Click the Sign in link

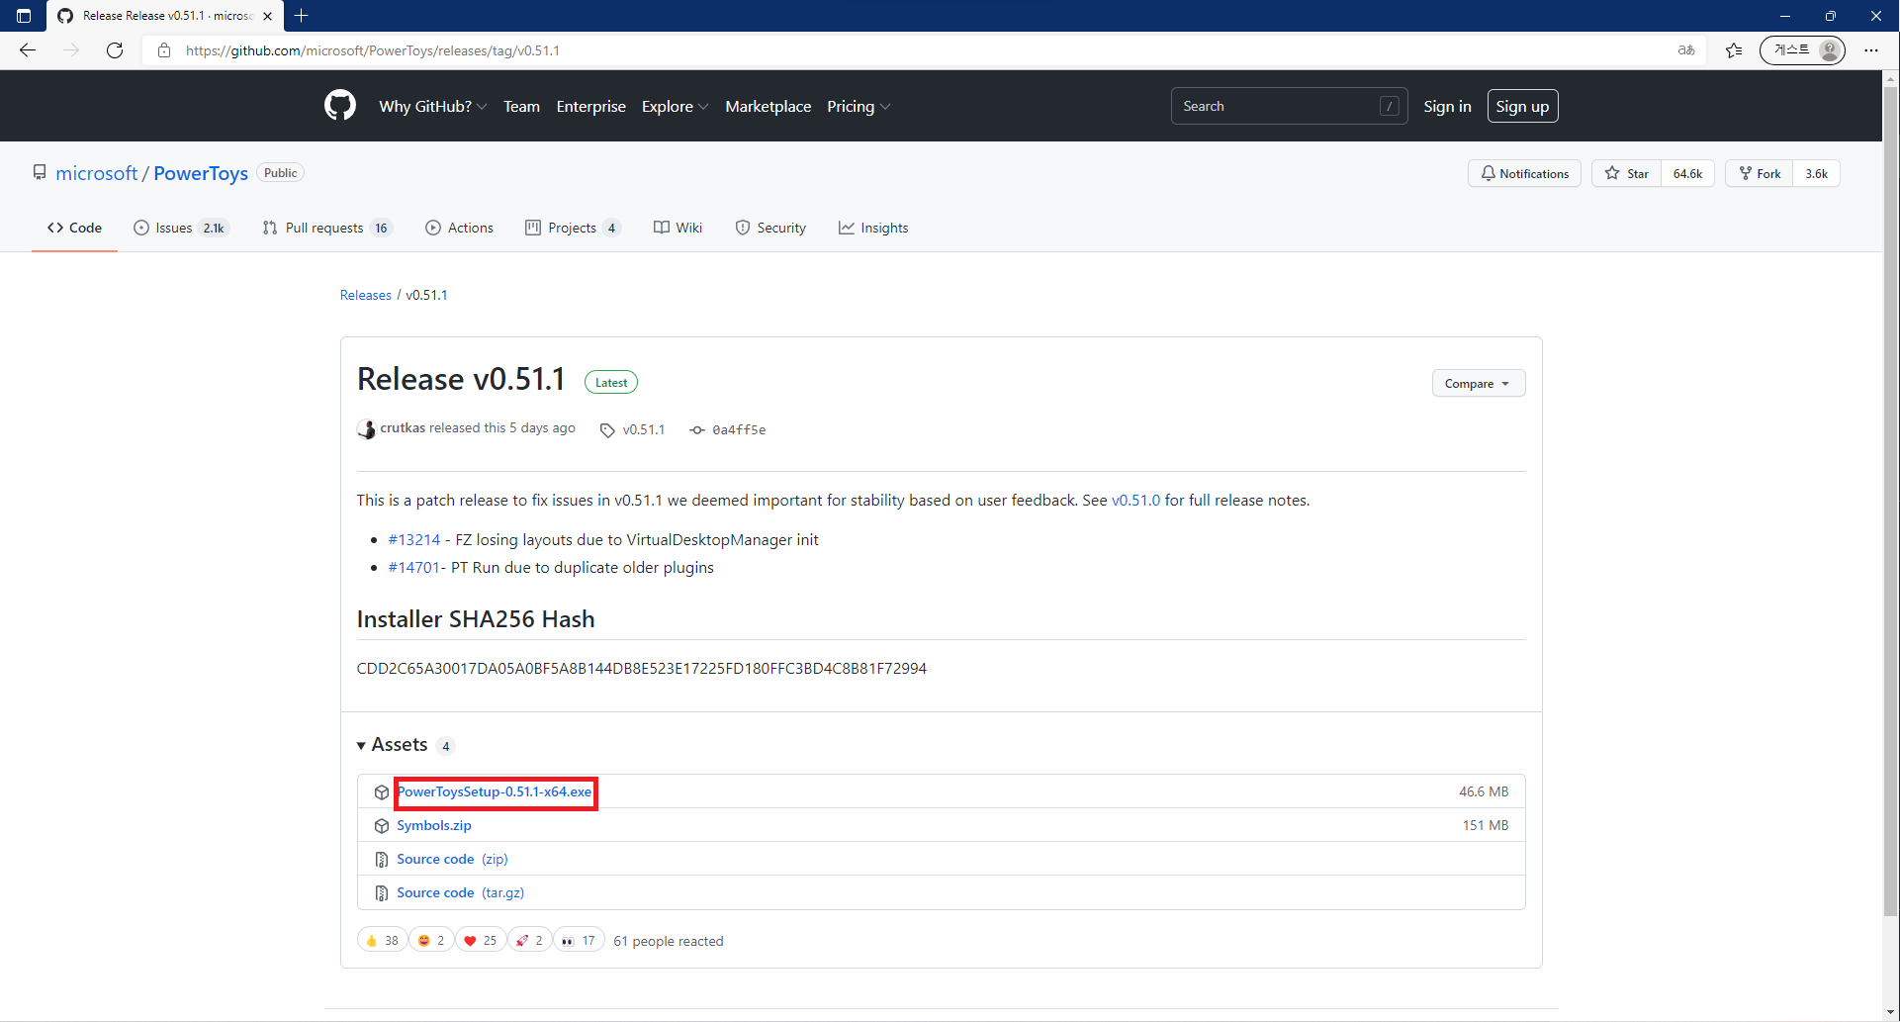point(1447,106)
